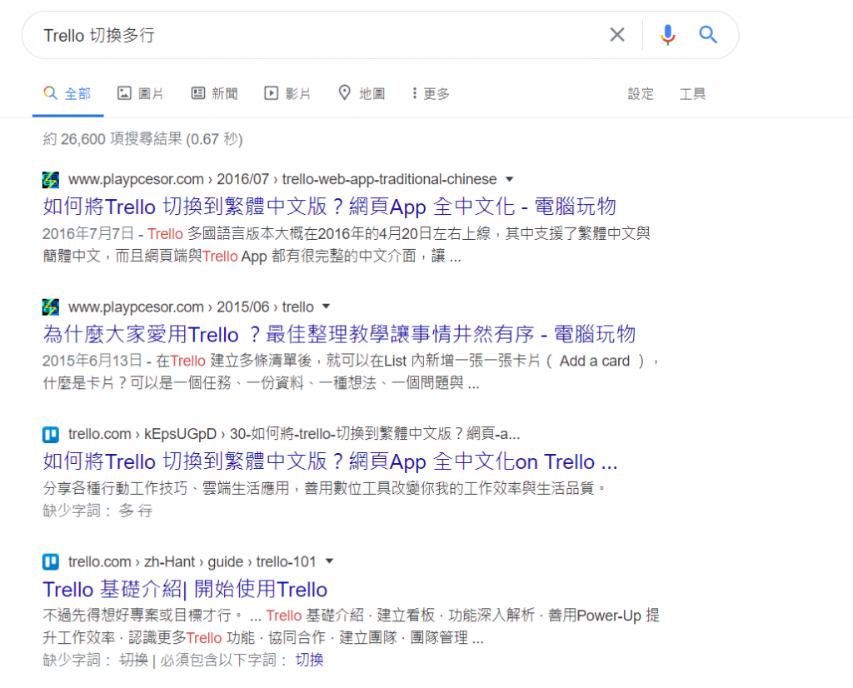Click the trello.com › zh-Hant › guide URL breadcrumb
This screenshot has height=688, width=853.
click(192, 561)
